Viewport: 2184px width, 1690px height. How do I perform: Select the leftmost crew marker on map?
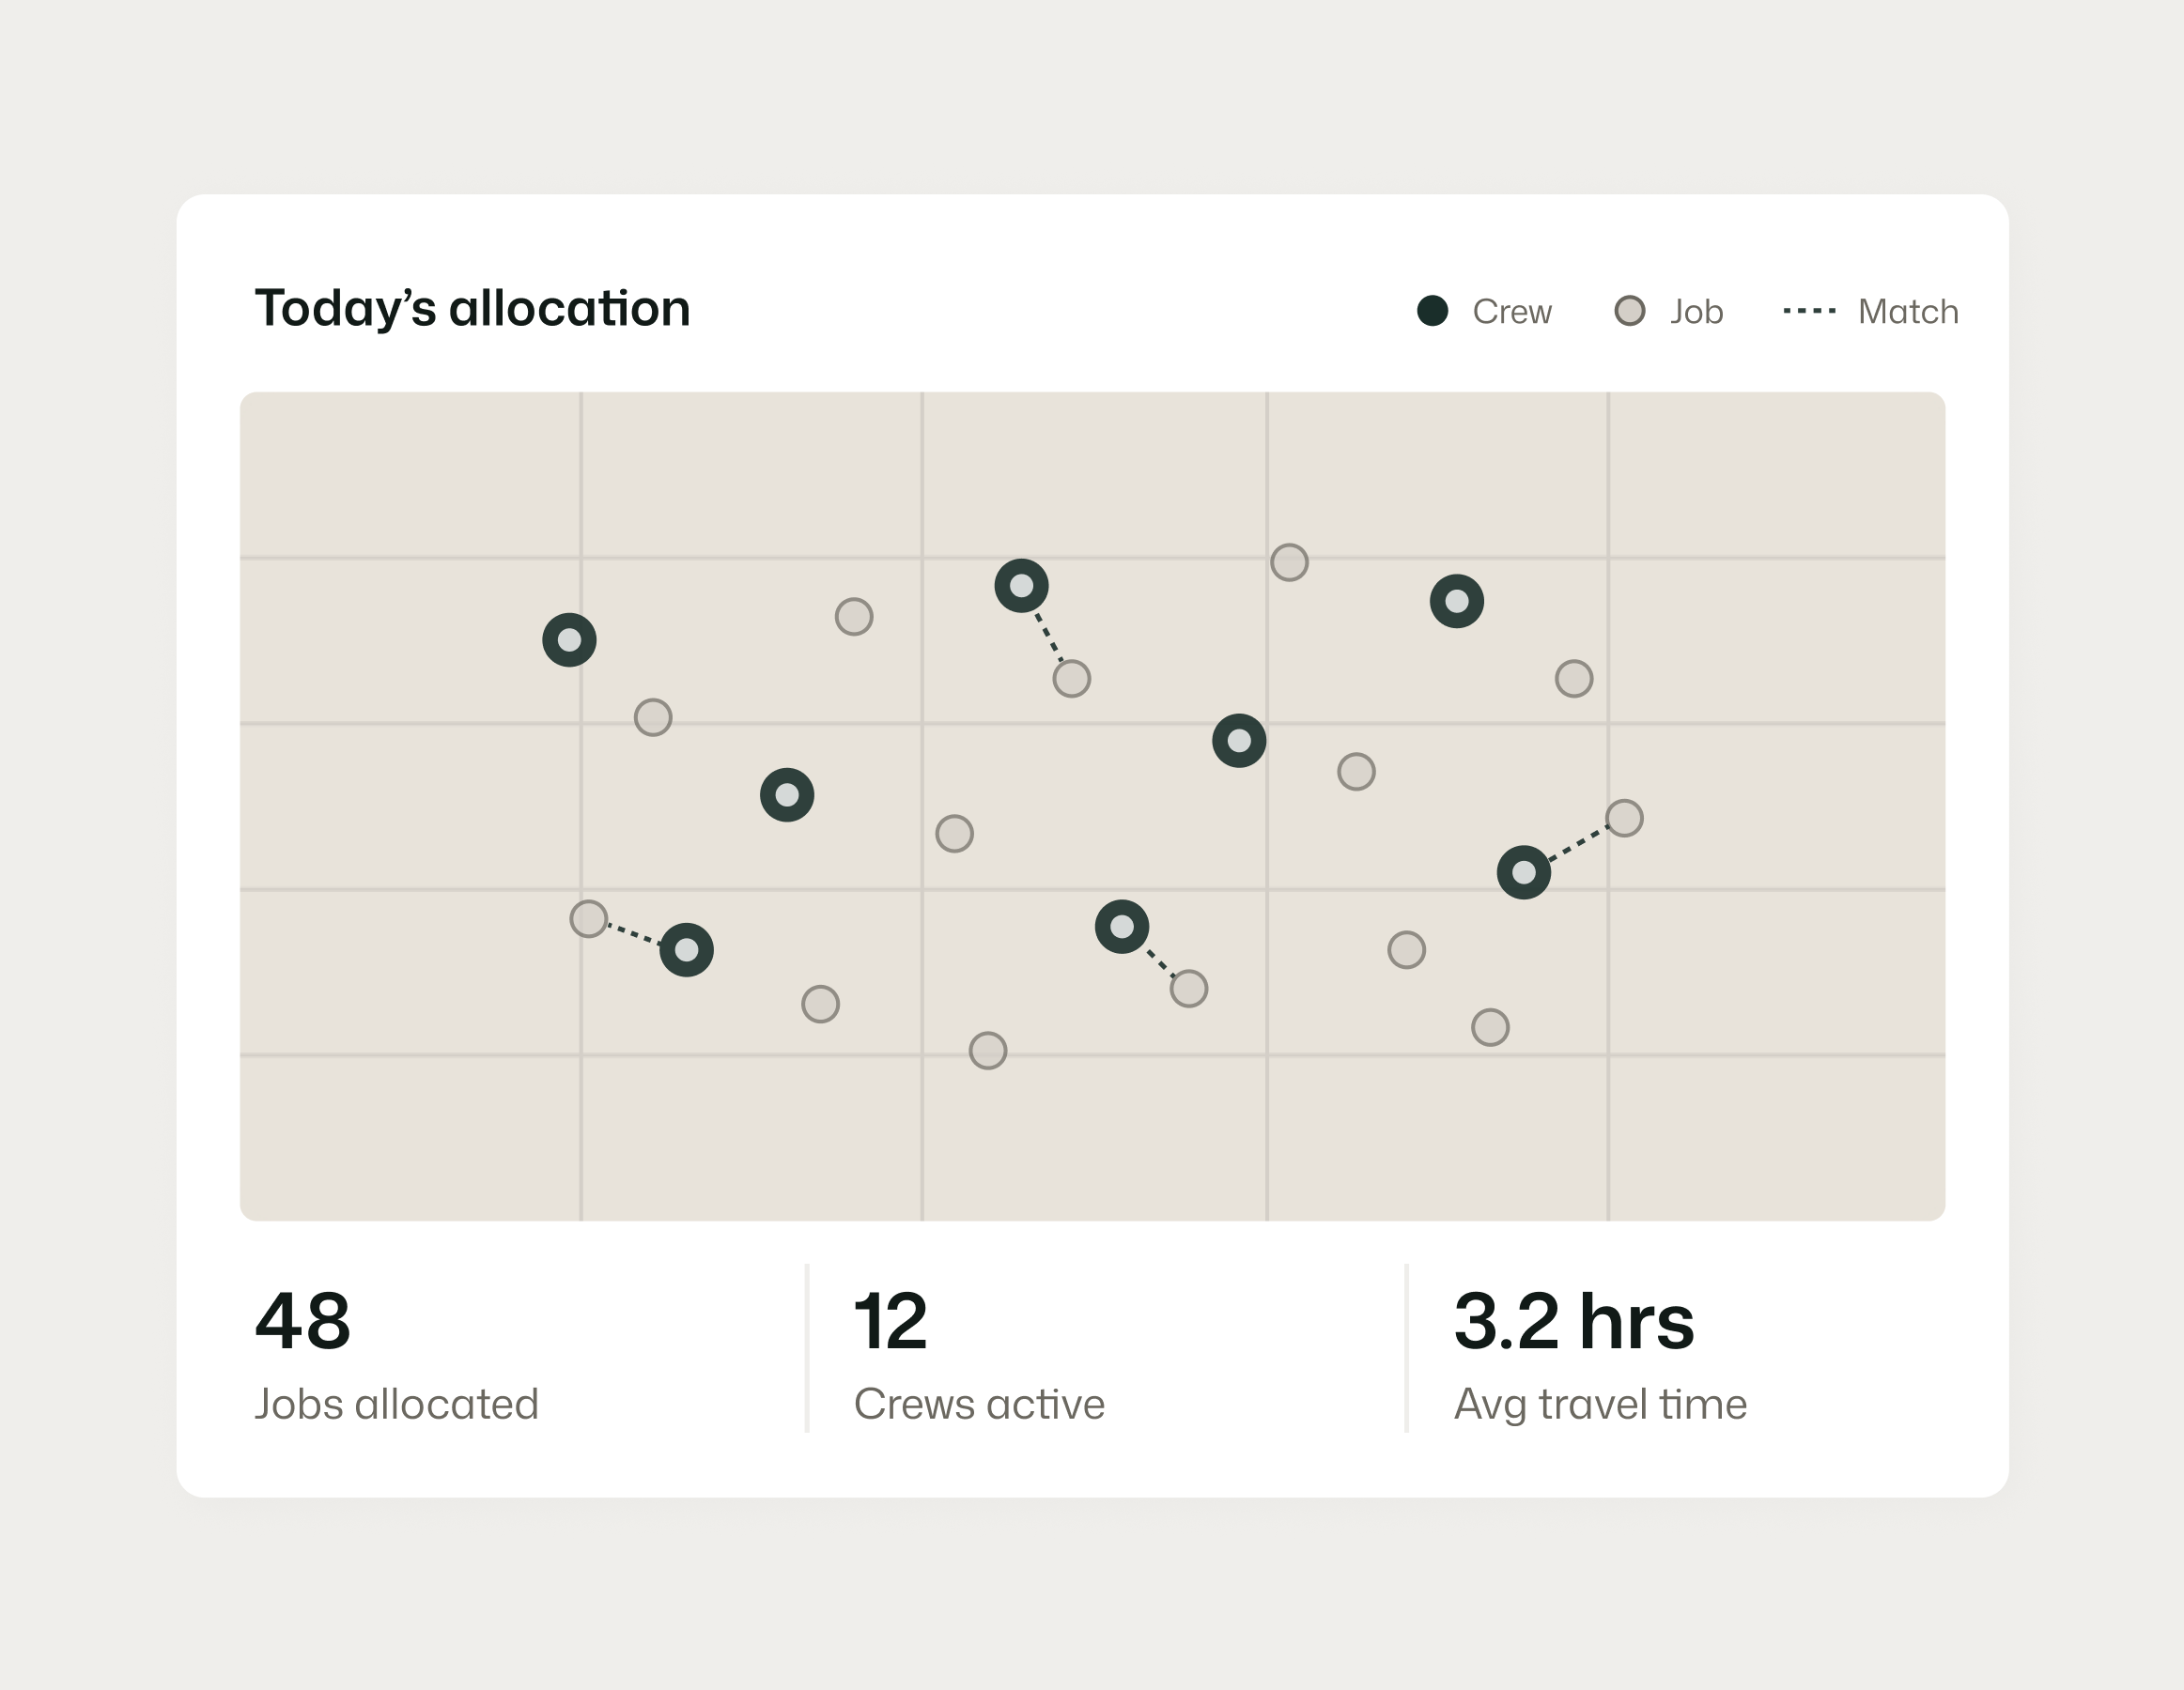point(569,639)
